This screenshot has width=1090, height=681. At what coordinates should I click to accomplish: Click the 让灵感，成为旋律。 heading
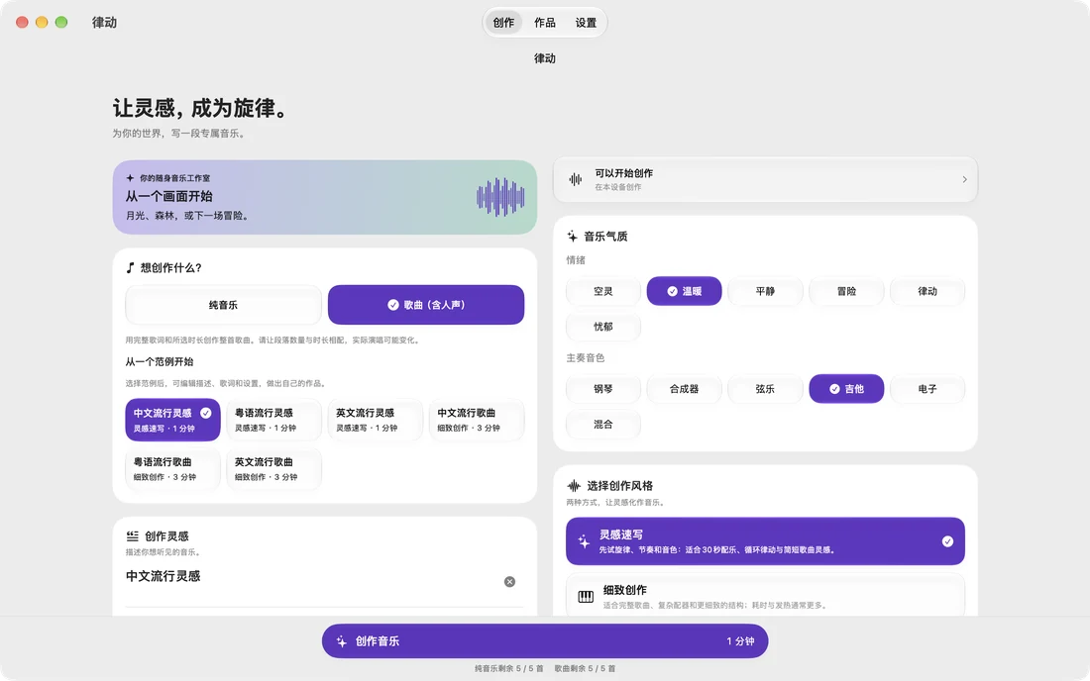tap(201, 108)
